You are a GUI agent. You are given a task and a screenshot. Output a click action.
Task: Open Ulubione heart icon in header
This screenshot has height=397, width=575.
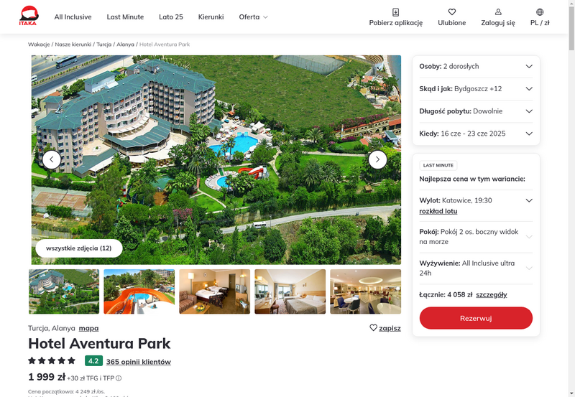452,12
